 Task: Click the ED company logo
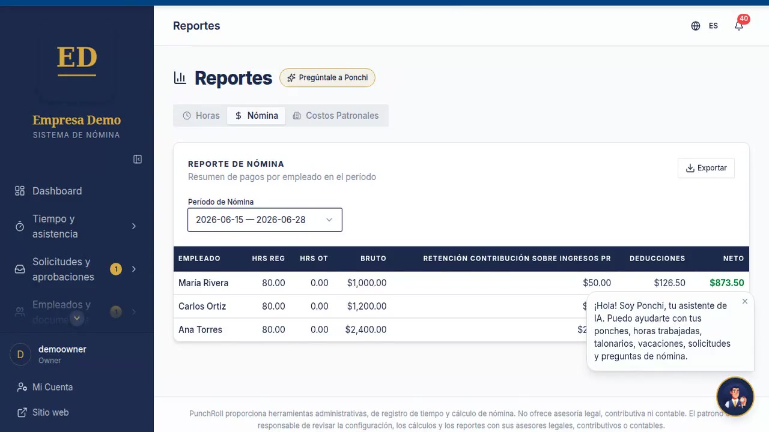[77, 60]
